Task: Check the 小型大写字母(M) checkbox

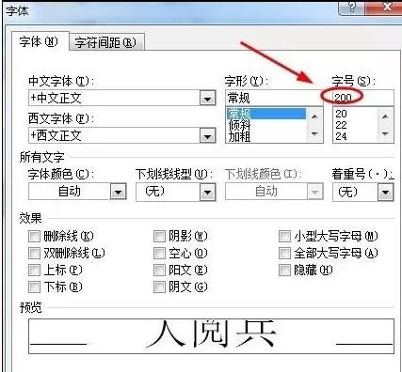Action: tap(284, 236)
